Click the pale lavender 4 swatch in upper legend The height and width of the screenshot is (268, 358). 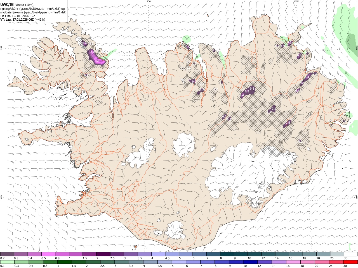coord(158,254)
